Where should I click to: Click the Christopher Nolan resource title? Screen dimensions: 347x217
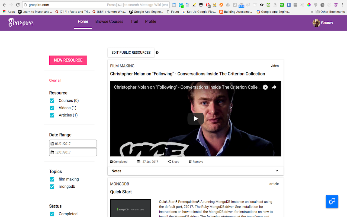point(188,74)
